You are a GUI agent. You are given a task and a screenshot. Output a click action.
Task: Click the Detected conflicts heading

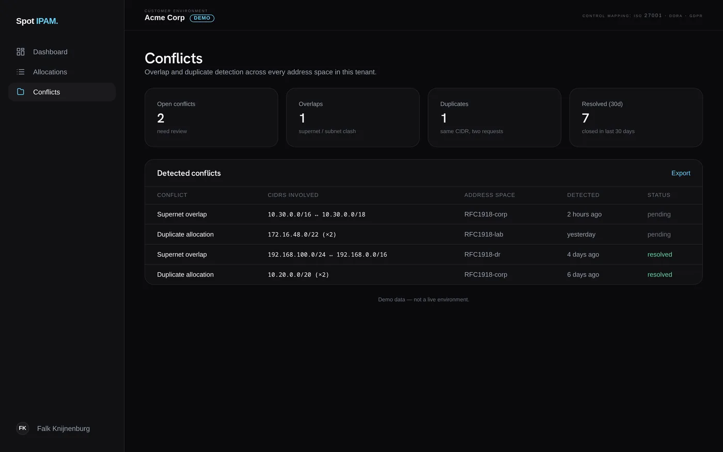coord(189,173)
